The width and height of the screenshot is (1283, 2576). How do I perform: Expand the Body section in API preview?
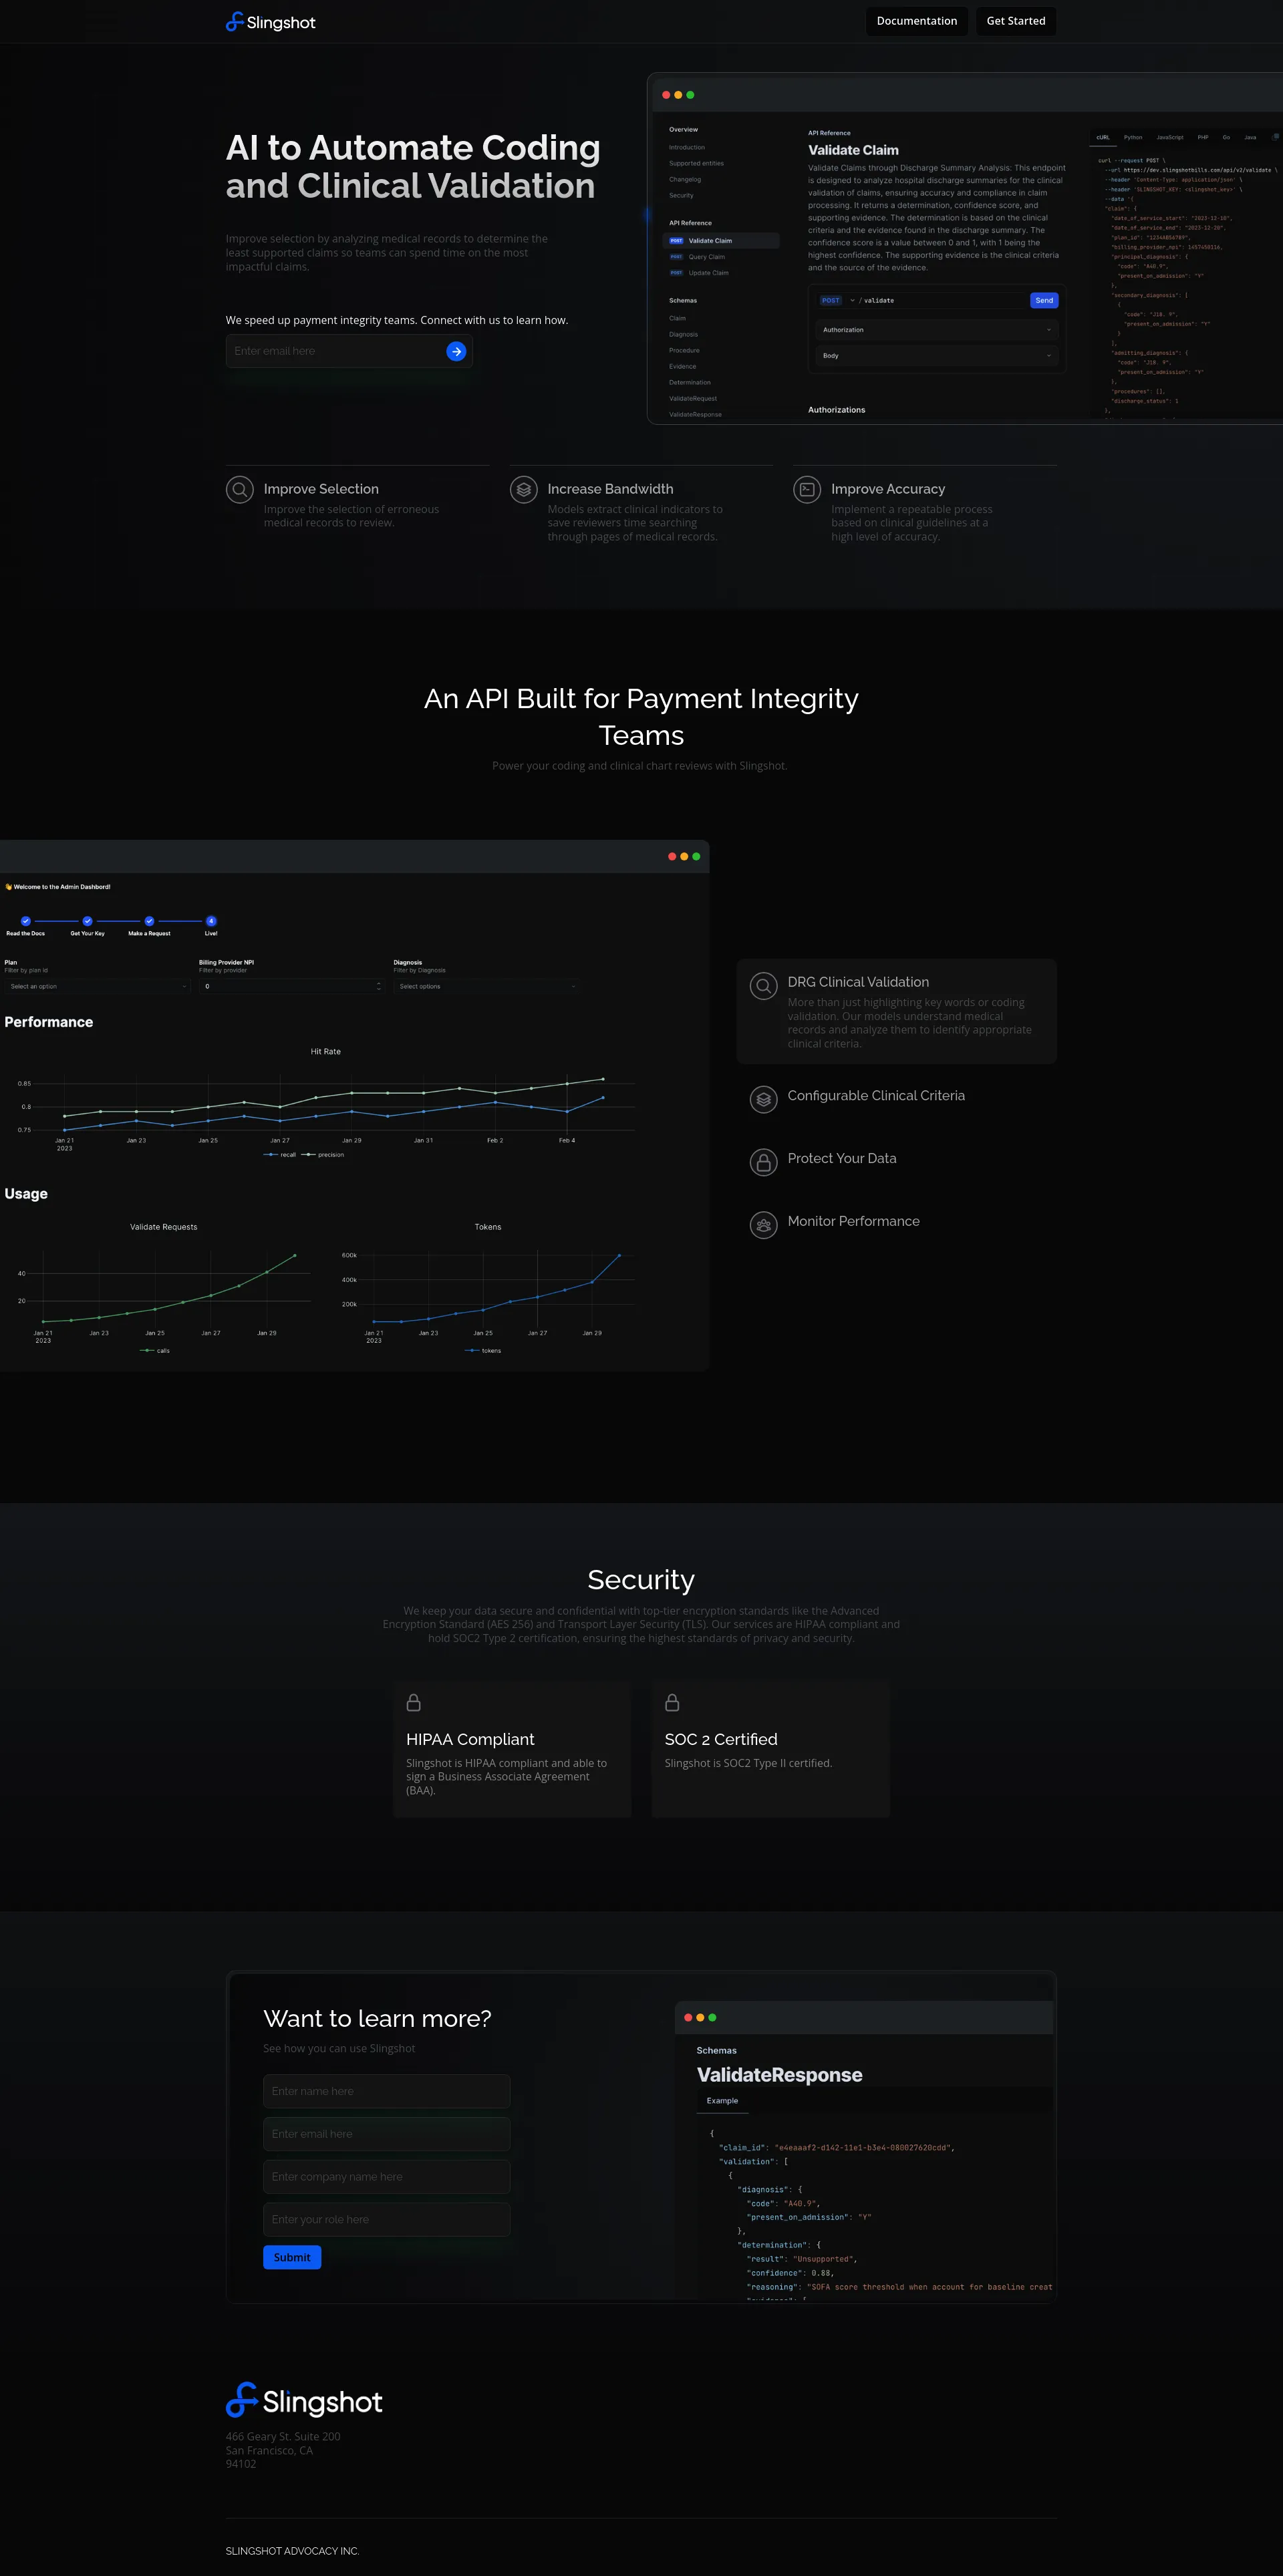936,356
